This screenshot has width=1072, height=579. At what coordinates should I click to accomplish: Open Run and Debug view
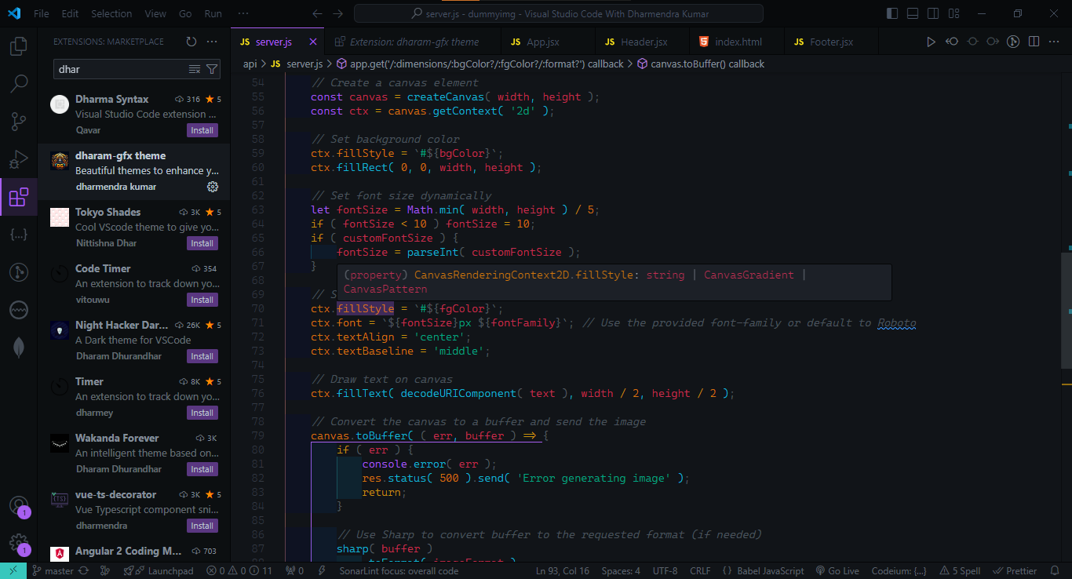pyautogui.click(x=19, y=159)
